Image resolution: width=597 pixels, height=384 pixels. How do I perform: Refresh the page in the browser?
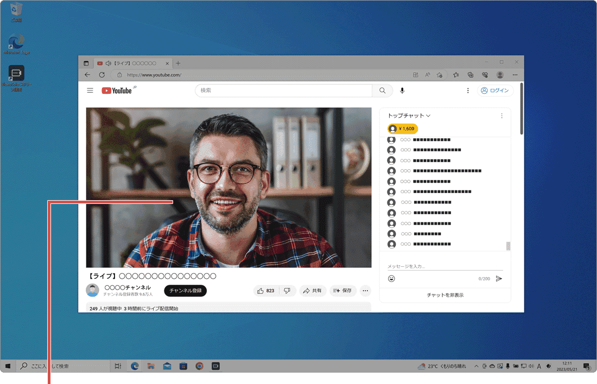point(101,75)
